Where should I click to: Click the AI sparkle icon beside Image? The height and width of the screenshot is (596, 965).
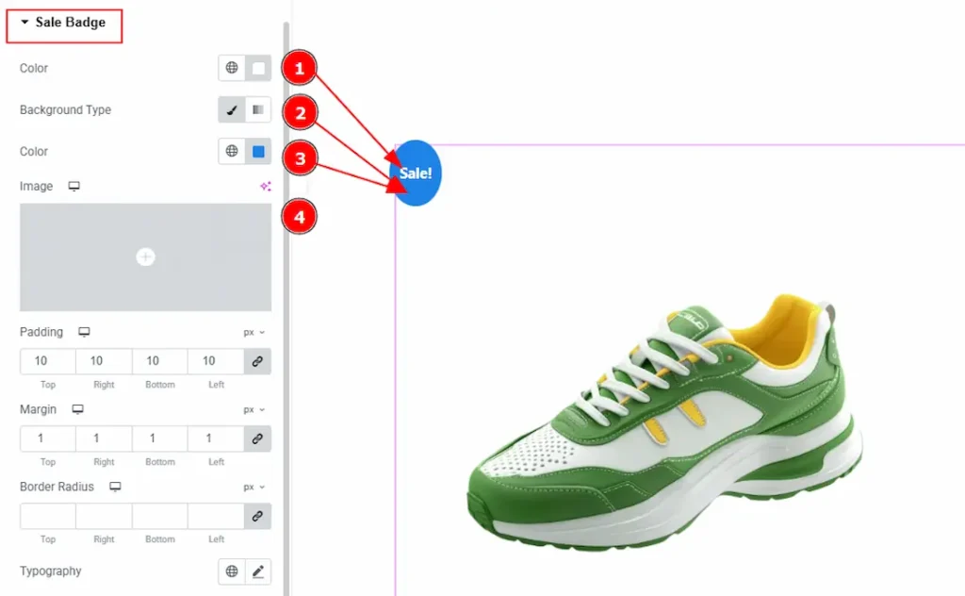266,187
